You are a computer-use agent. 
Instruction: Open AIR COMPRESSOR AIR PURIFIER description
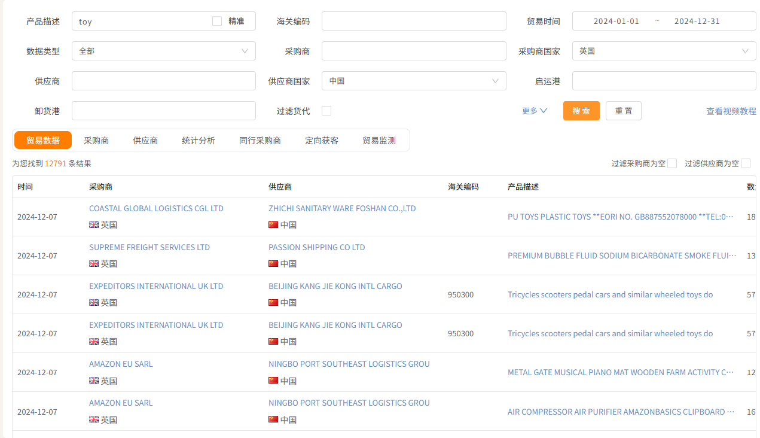(x=621, y=412)
